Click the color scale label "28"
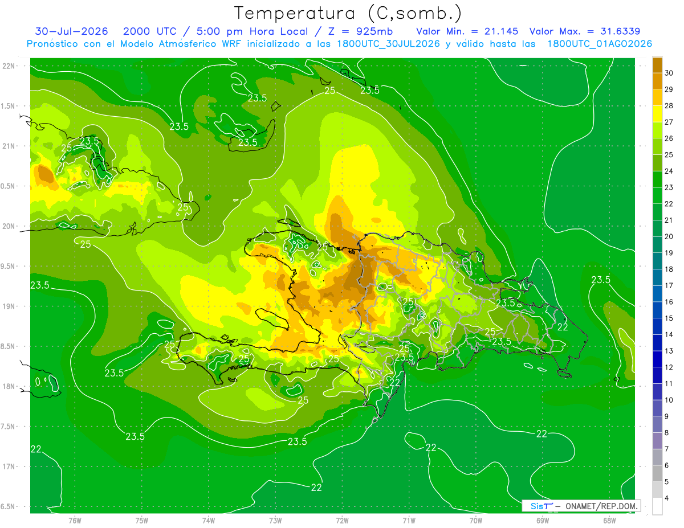684x528 pixels. (x=669, y=105)
